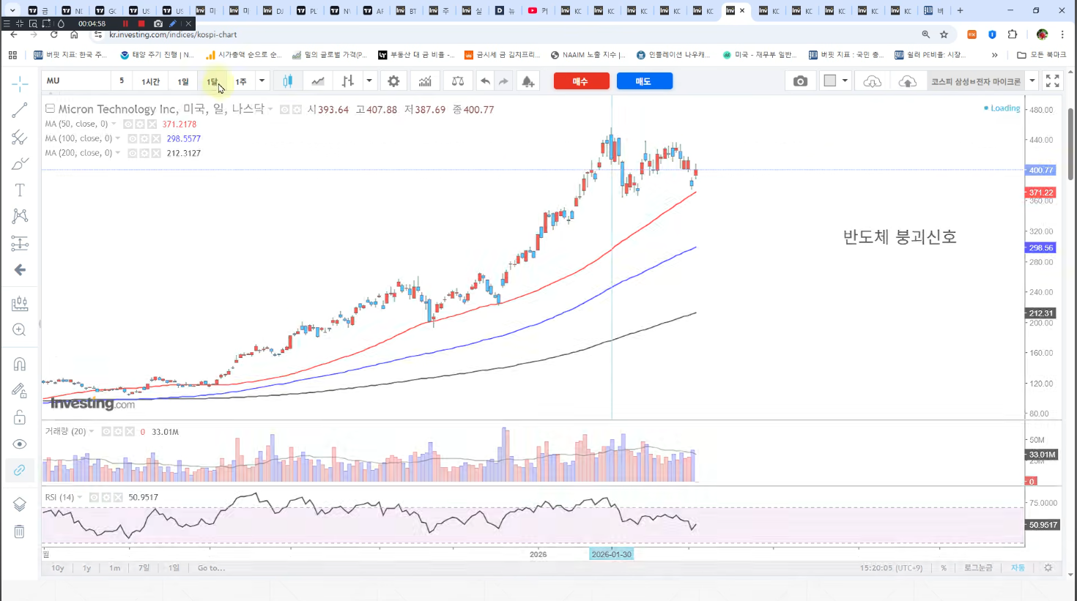Screen dimensions: 1077x601
Task: Toggle visibility of all drawings eye icon
Action: tap(20, 444)
